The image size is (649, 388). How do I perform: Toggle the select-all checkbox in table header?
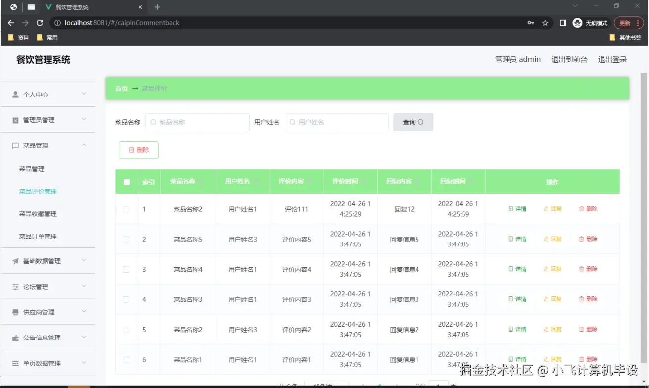[x=127, y=182]
